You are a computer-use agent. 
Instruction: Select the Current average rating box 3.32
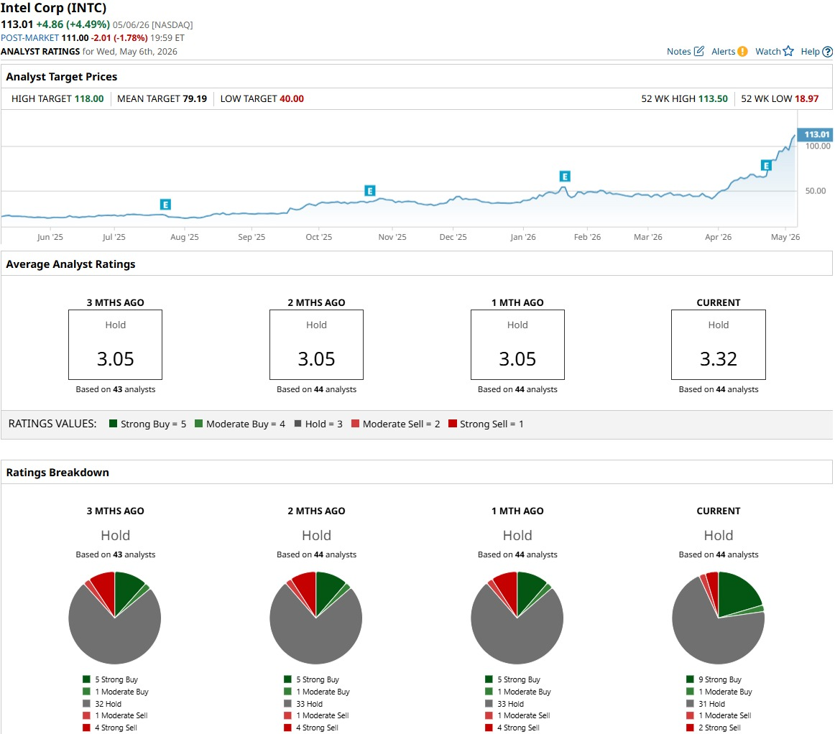coord(719,345)
